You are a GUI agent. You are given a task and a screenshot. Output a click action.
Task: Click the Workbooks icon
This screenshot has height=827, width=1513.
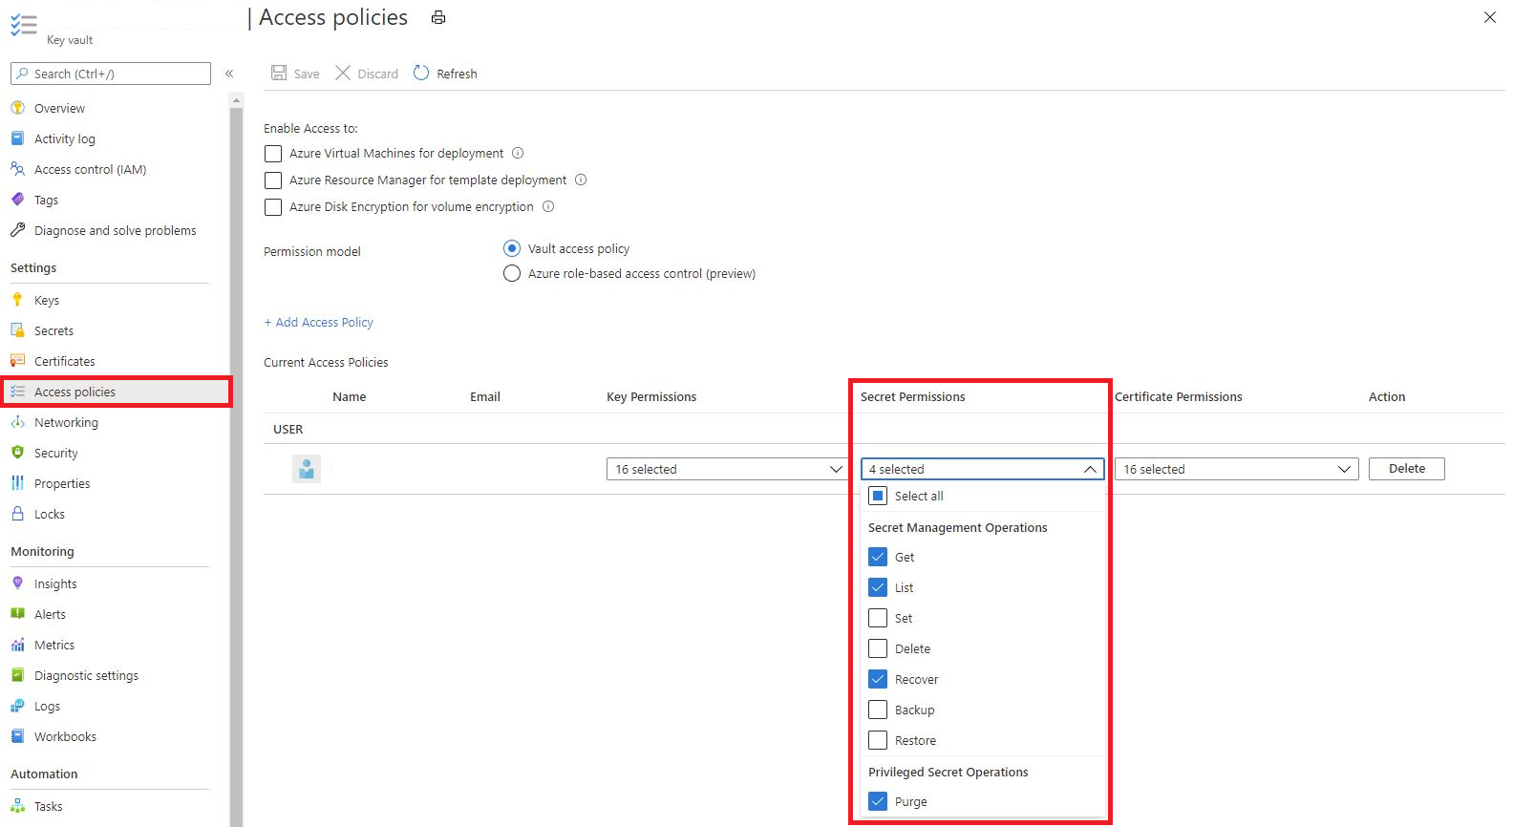(17, 736)
